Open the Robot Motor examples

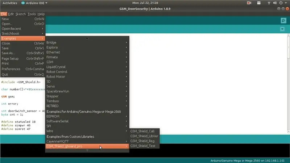[87, 77]
